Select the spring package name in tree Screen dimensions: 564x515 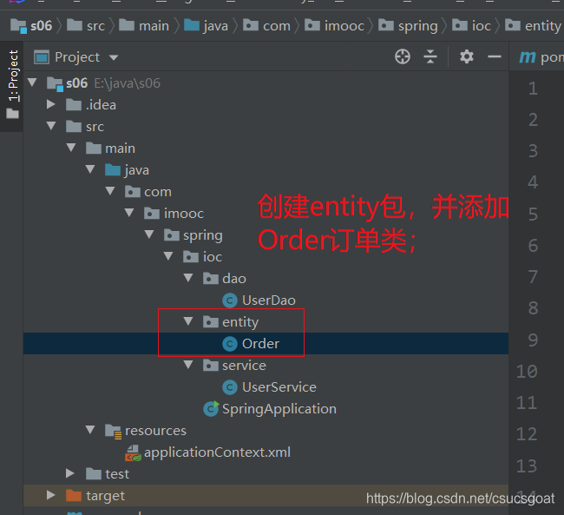click(203, 235)
